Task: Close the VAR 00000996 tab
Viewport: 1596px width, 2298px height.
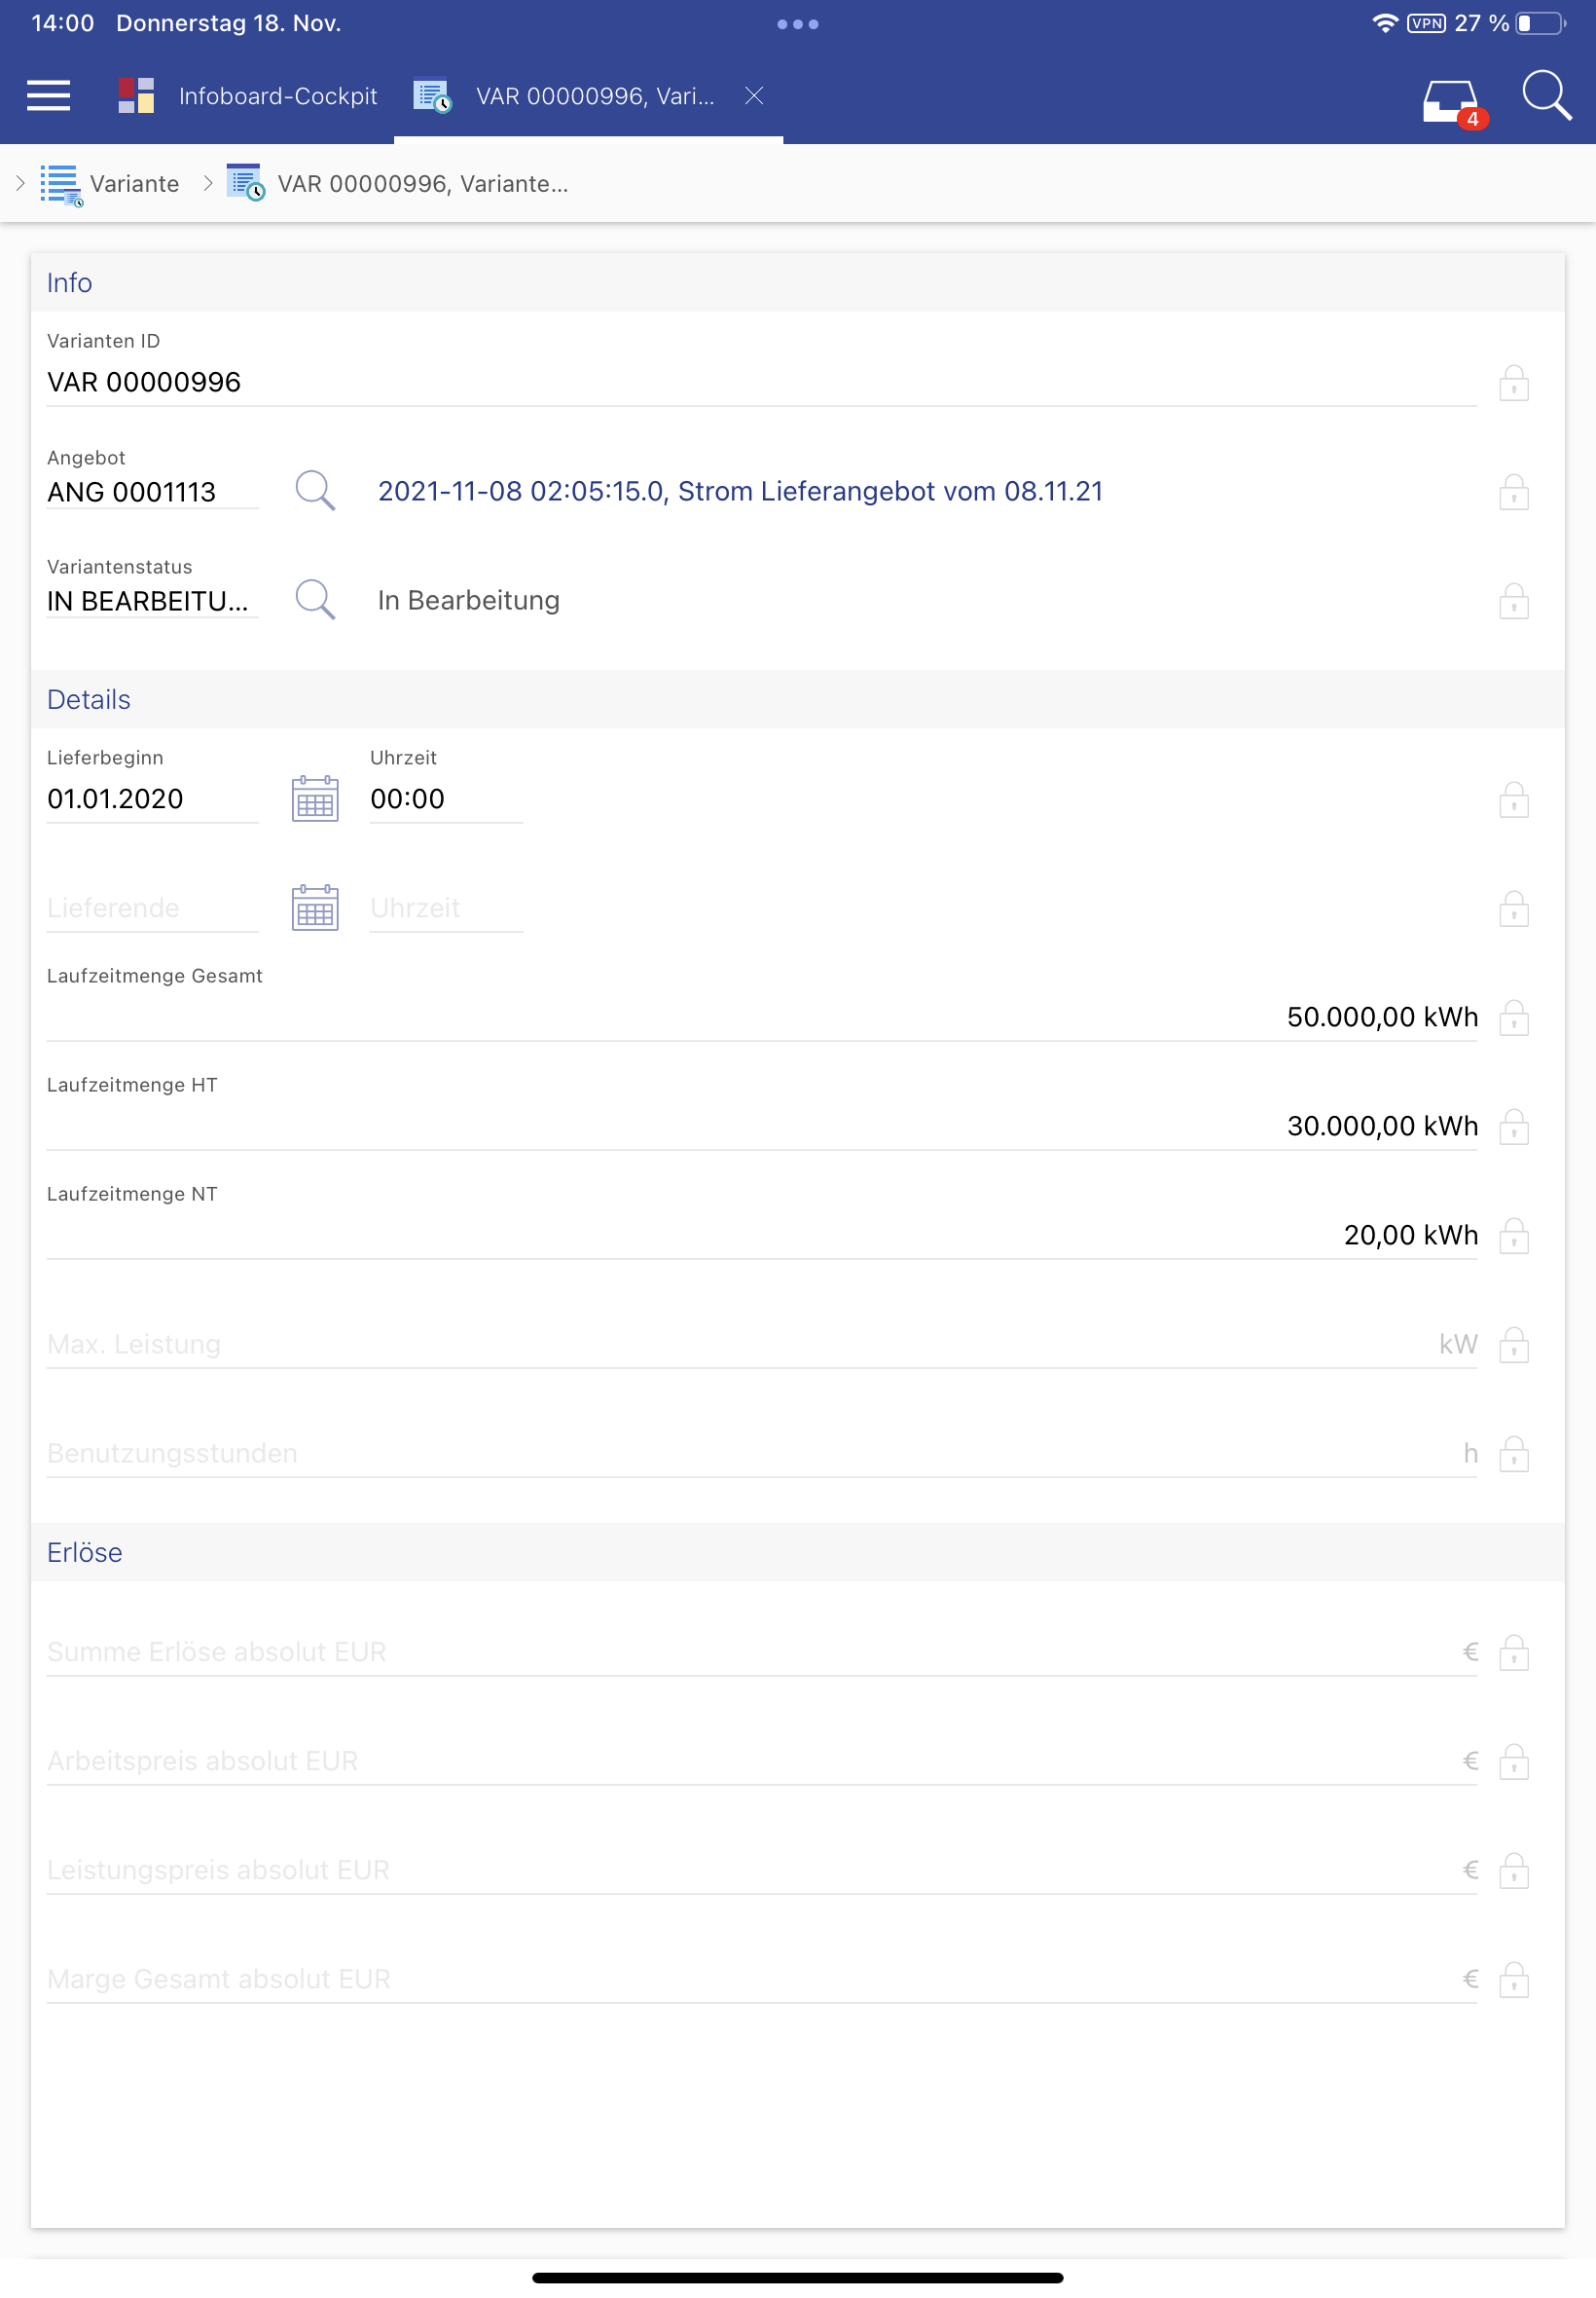Action: (x=754, y=96)
